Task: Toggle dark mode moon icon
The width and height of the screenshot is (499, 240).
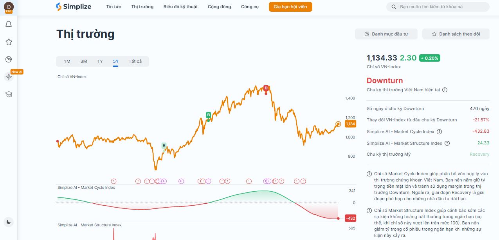Action: (x=9, y=222)
